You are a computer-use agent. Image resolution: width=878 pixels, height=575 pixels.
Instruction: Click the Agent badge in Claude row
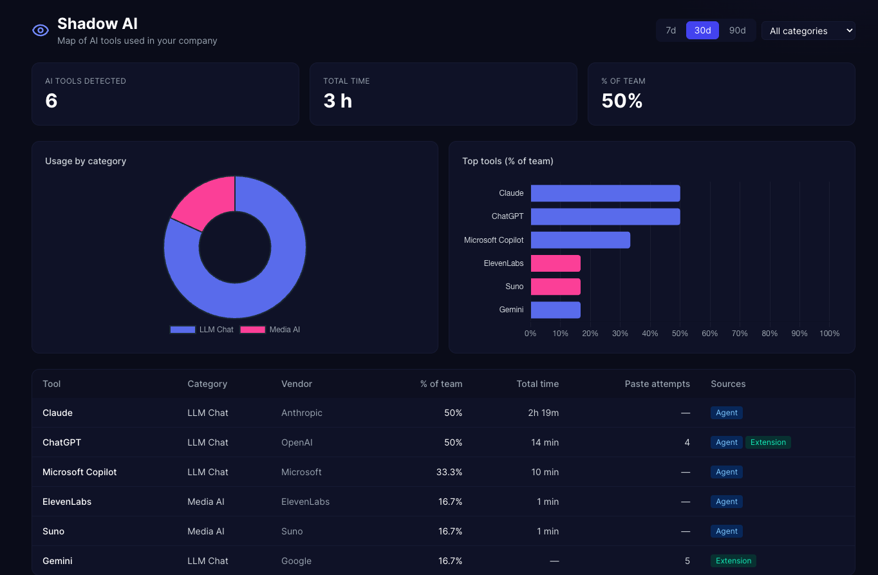(x=727, y=413)
